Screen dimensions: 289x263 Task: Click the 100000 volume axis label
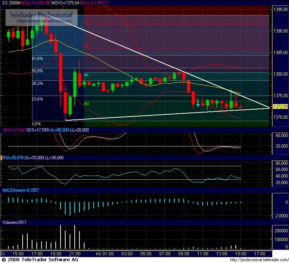[281, 240]
